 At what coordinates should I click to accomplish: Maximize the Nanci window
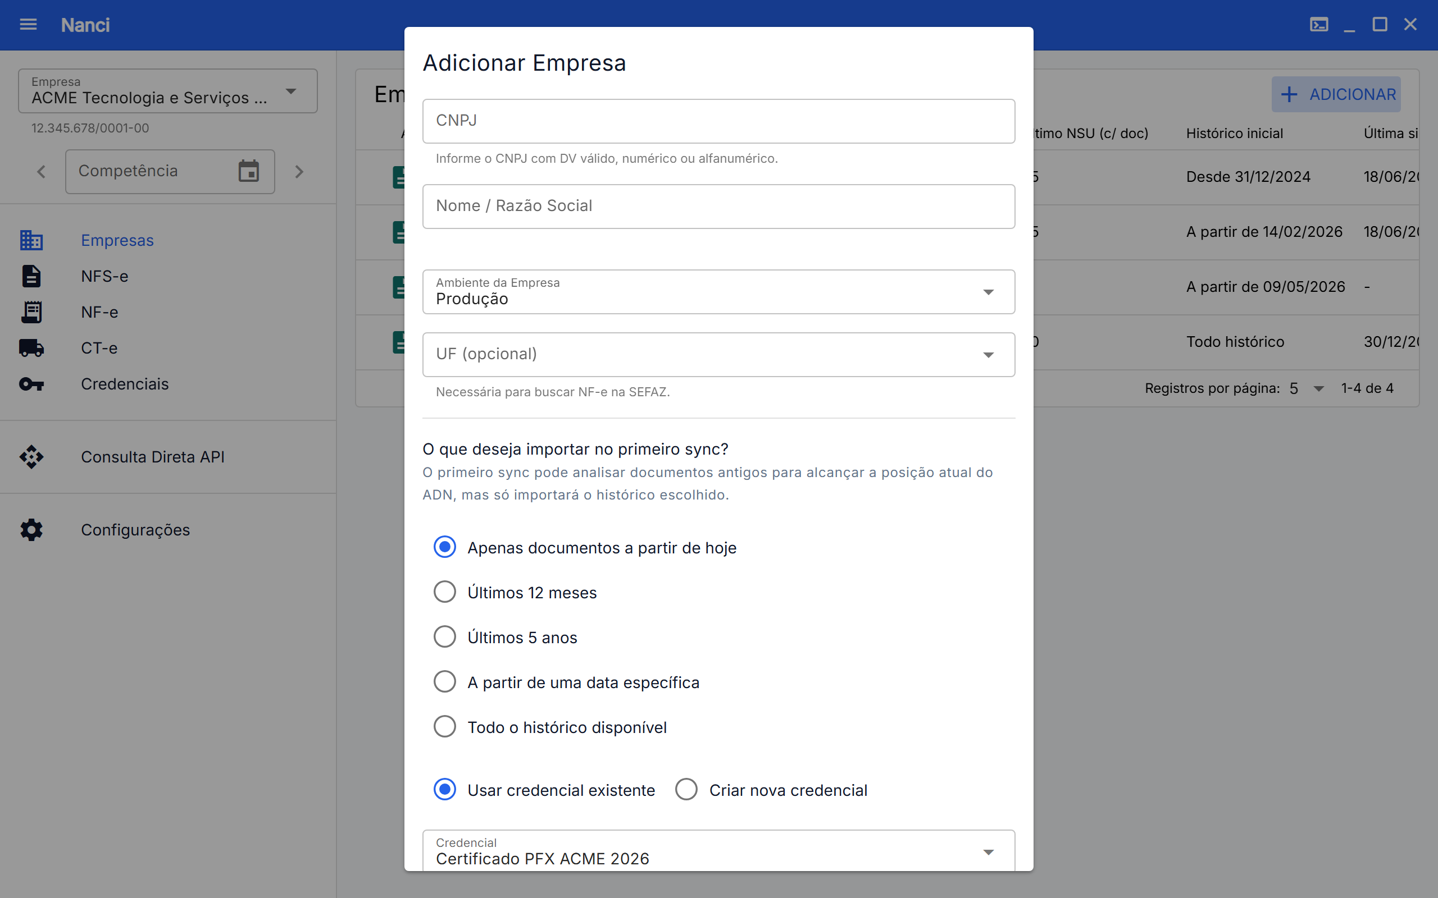[1380, 24]
